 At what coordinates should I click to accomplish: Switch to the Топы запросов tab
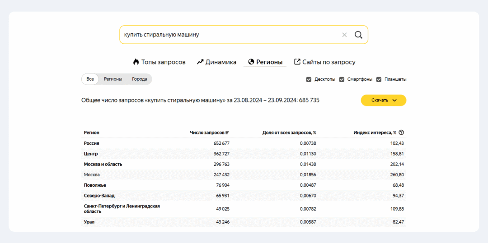point(159,62)
